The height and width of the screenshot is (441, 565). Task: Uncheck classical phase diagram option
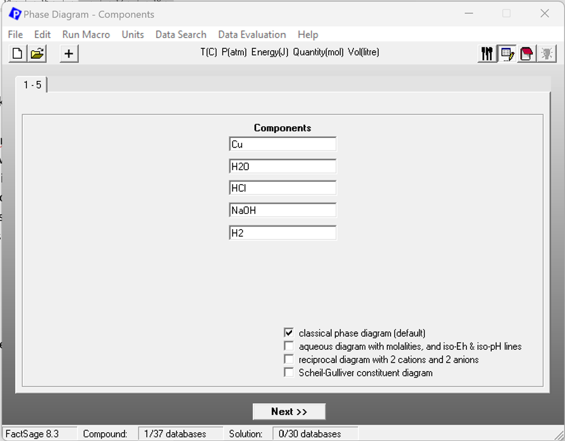(x=289, y=333)
